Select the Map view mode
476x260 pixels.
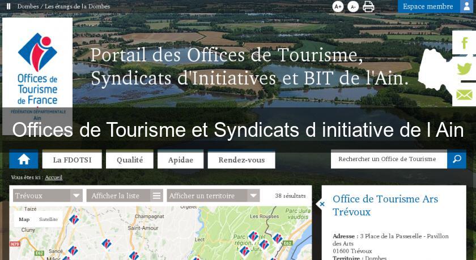(x=24, y=219)
